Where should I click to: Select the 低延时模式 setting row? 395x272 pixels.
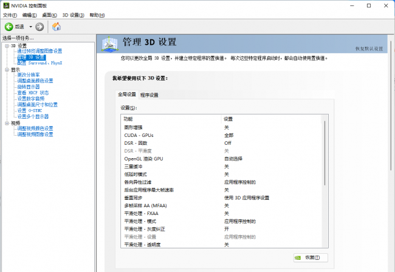tap(221, 174)
